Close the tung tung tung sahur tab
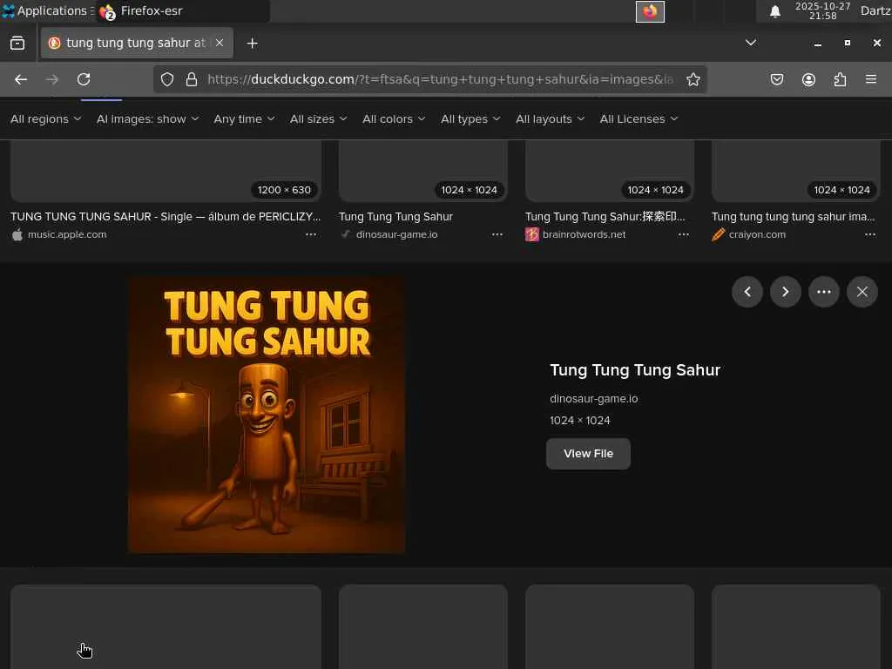The height and width of the screenshot is (669, 892). click(x=220, y=43)
